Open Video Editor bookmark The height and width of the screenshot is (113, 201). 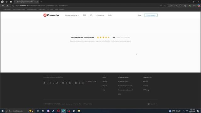(42, 9)
